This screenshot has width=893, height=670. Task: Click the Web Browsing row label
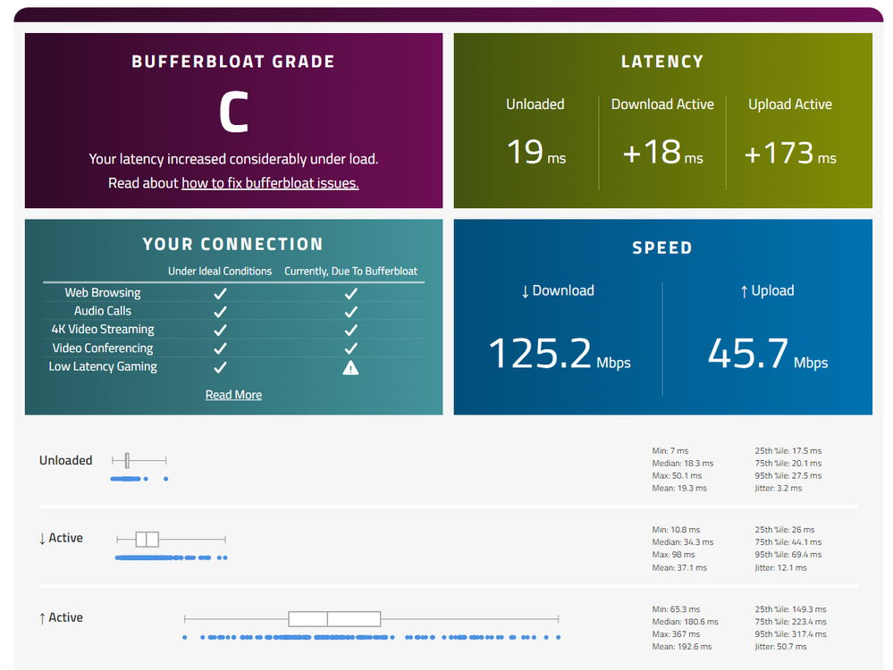coord(103,293)
